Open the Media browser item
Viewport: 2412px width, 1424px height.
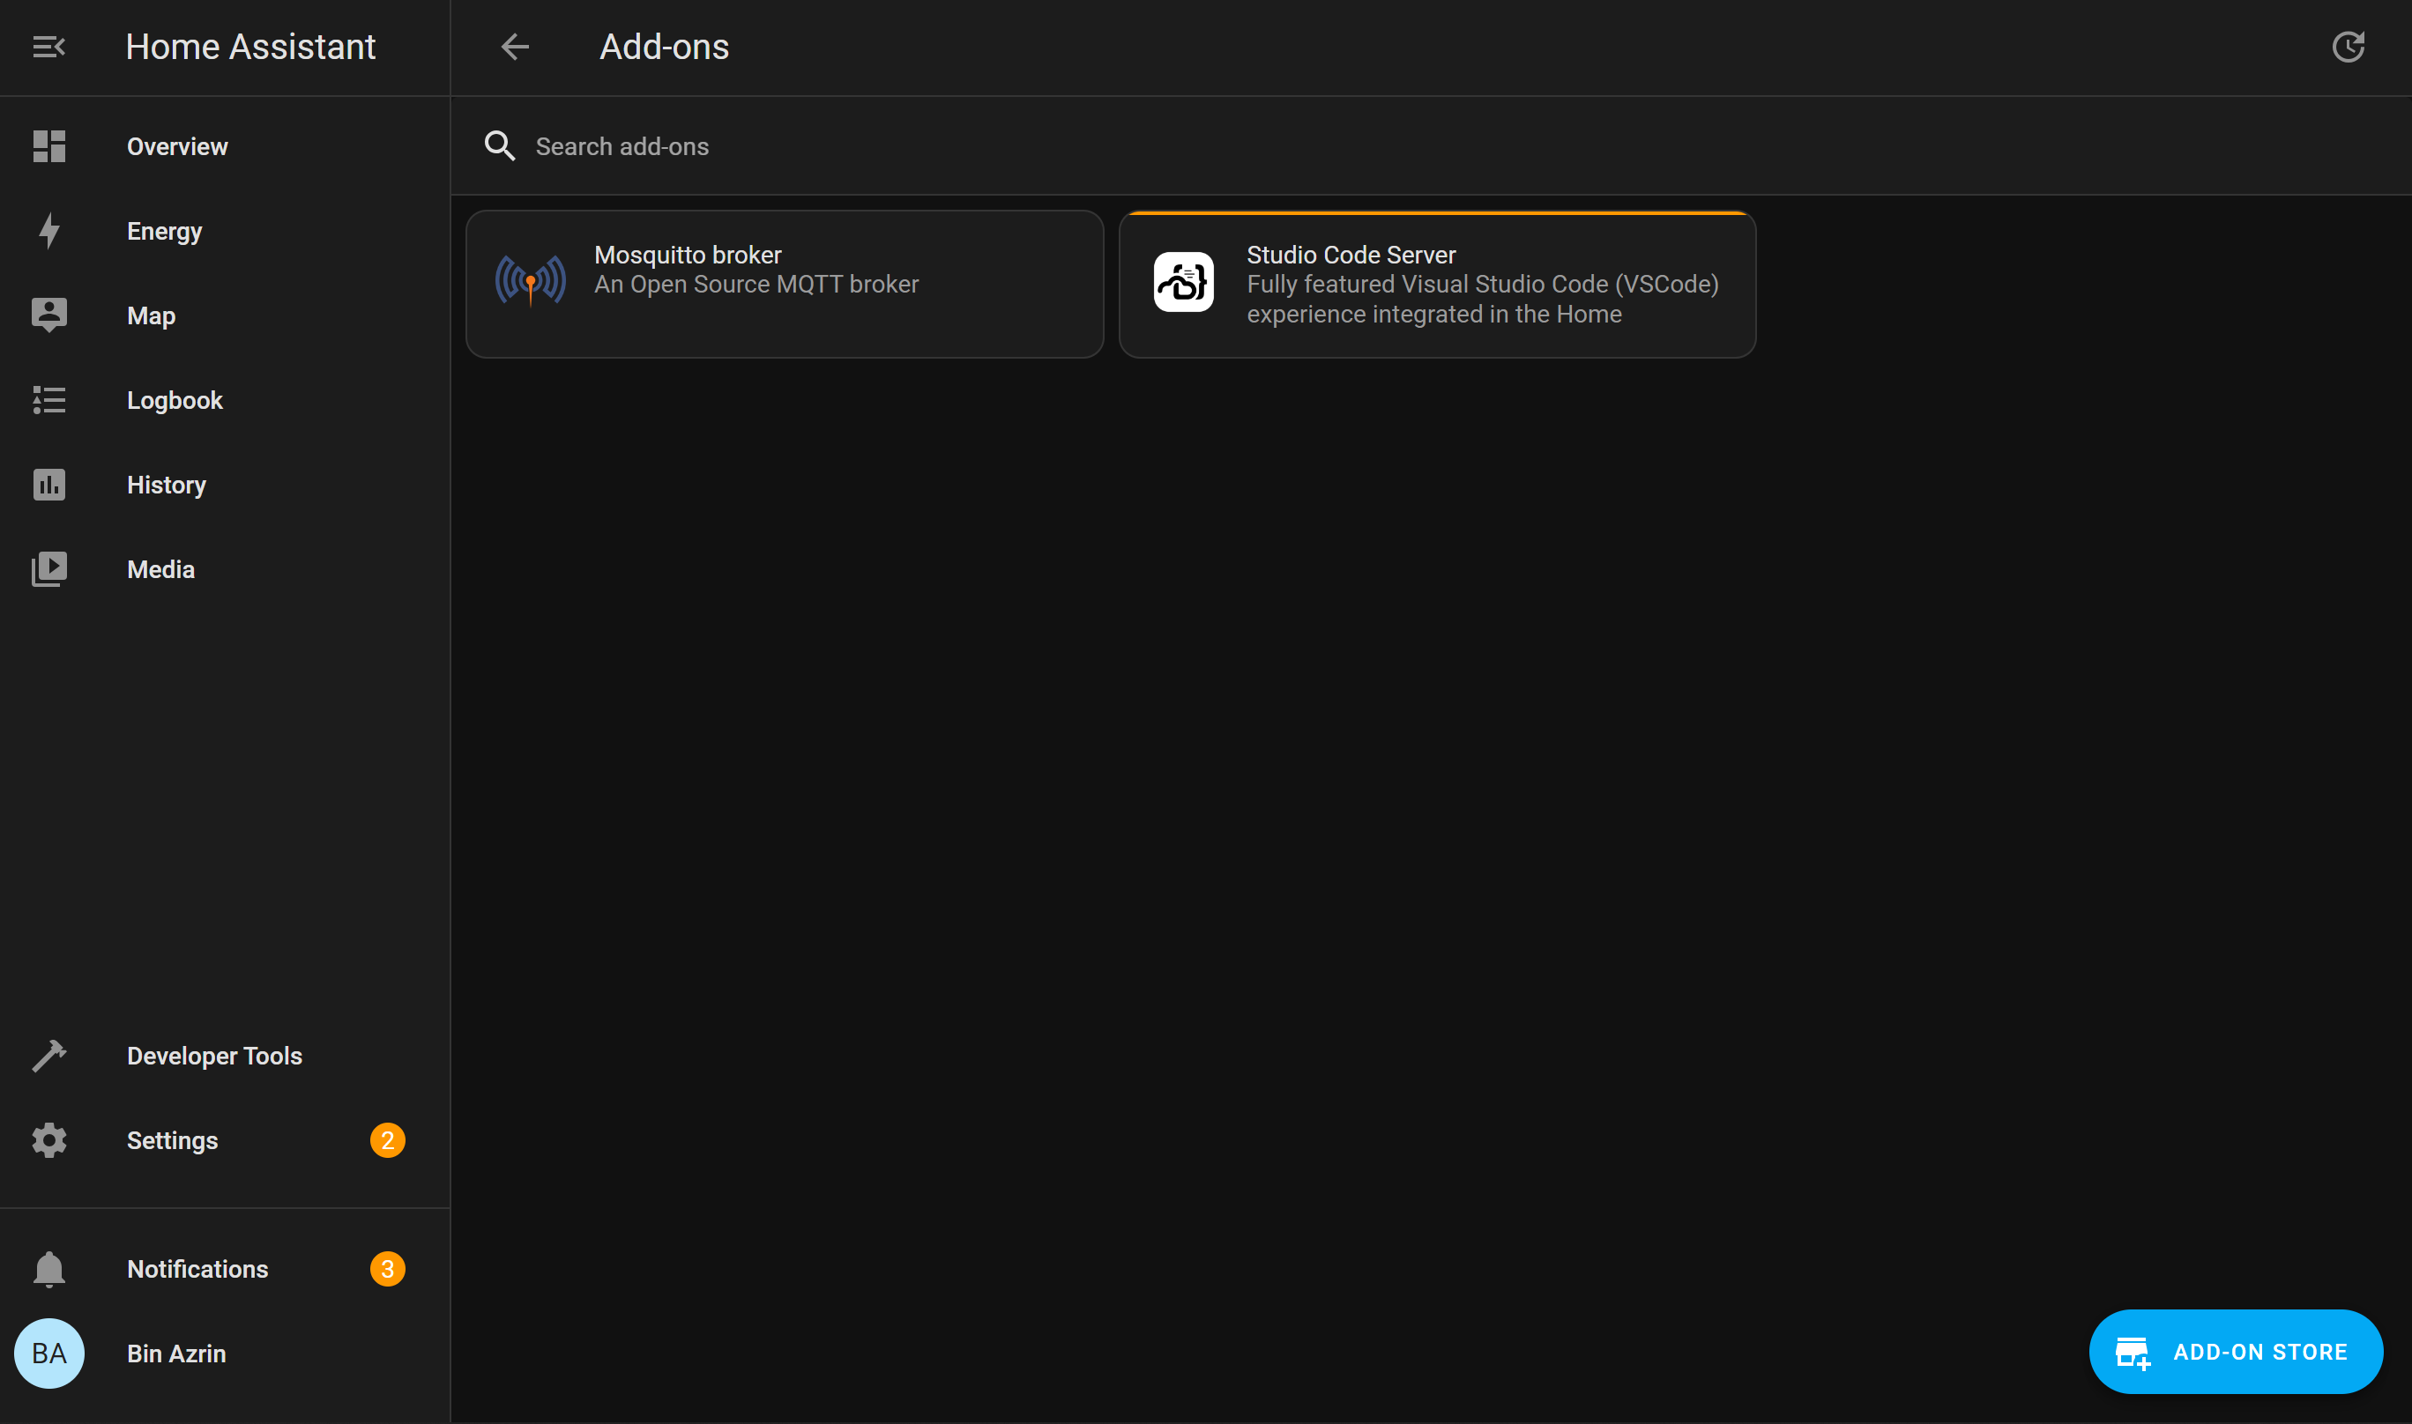160,569
